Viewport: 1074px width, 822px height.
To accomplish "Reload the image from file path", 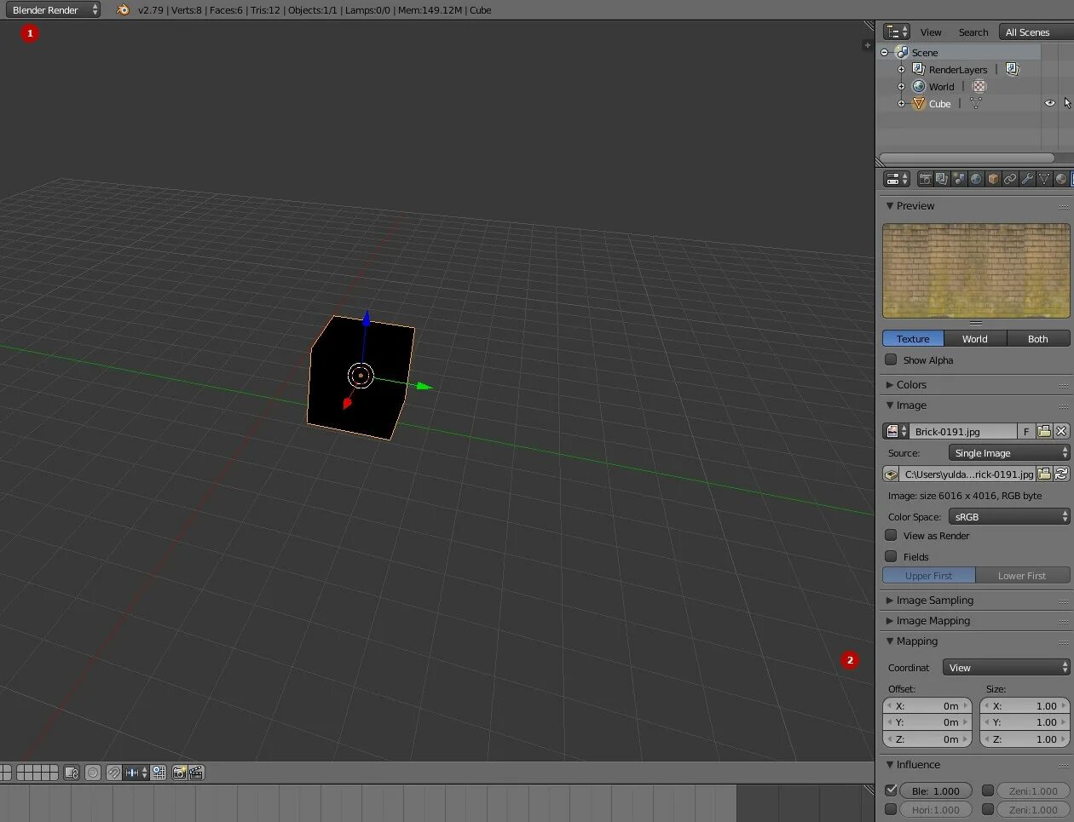I will point(1061,474).
